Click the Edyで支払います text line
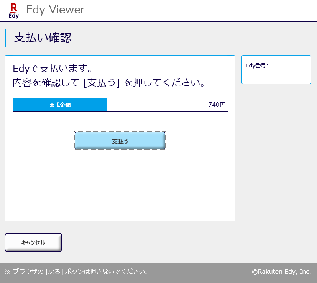The width and height of the screenshot is (317, 283). 53,69
